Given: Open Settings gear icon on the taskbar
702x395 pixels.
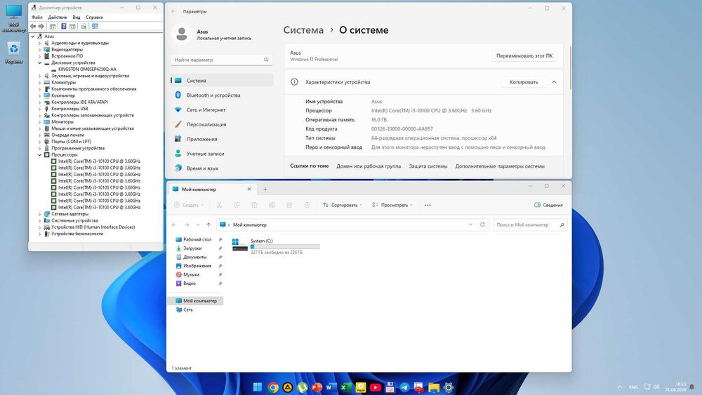Looking at the screenshot, I should coord(448,387).
